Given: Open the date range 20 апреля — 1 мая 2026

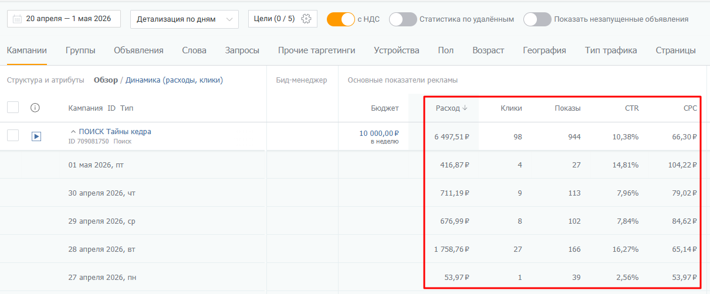Looking at the screenshot, I should click(x=64, y=19).
